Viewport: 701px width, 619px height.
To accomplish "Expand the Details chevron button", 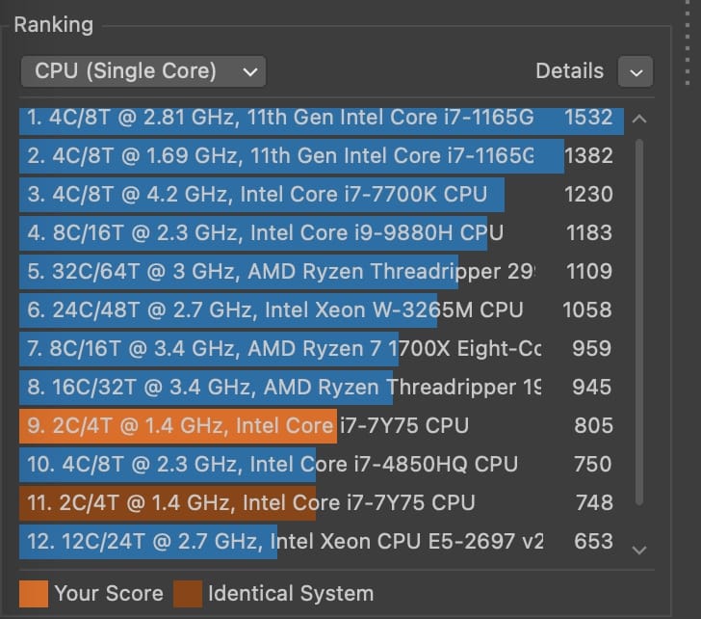I will 636,71.
